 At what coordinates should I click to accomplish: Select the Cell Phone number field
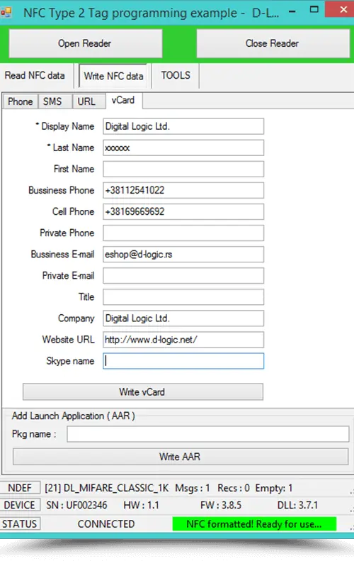click(x=183, y=211)
